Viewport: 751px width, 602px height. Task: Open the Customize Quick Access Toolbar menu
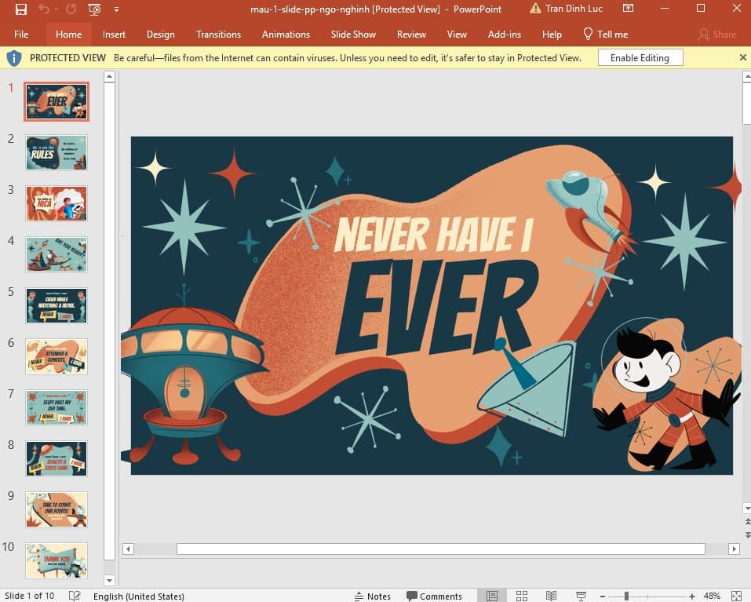116,9
